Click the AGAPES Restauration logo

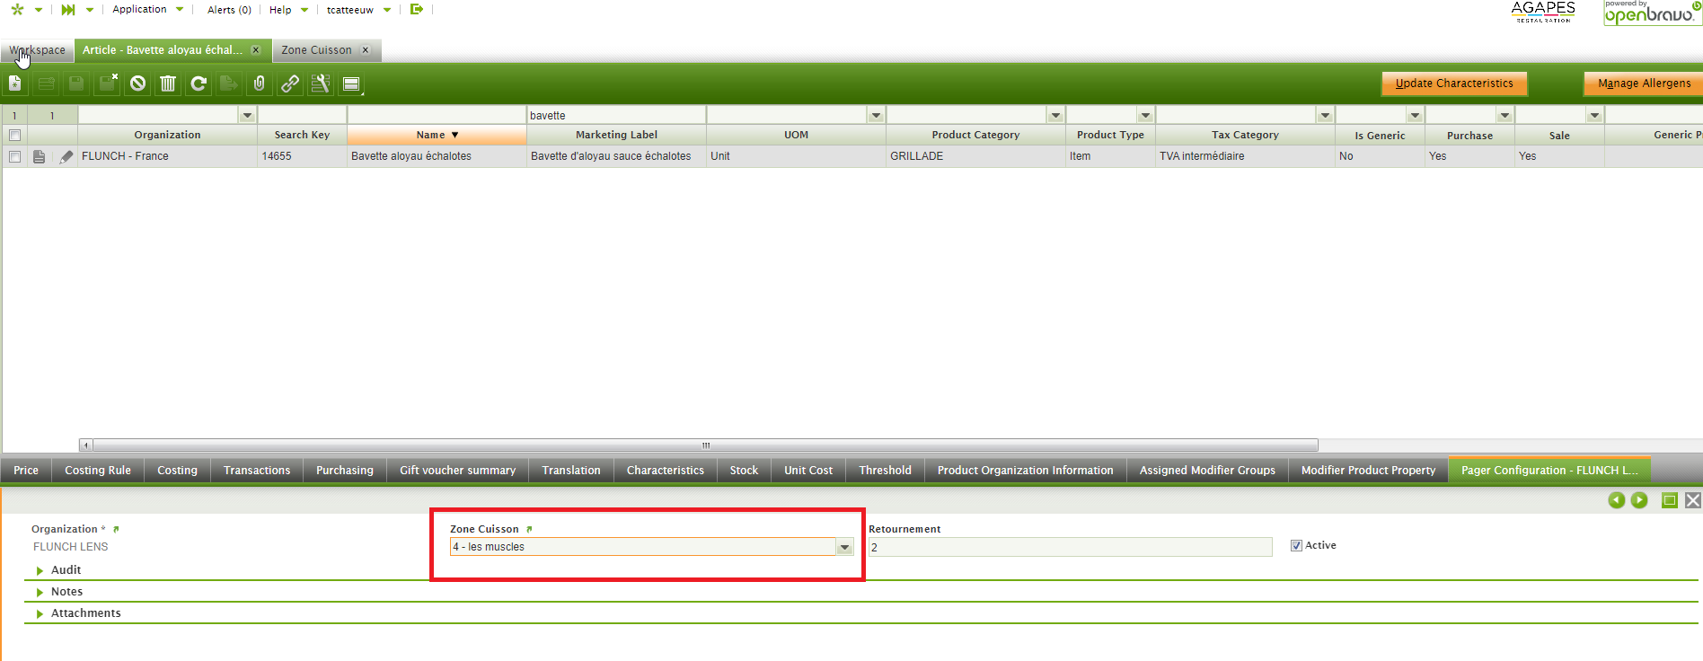1543,12
